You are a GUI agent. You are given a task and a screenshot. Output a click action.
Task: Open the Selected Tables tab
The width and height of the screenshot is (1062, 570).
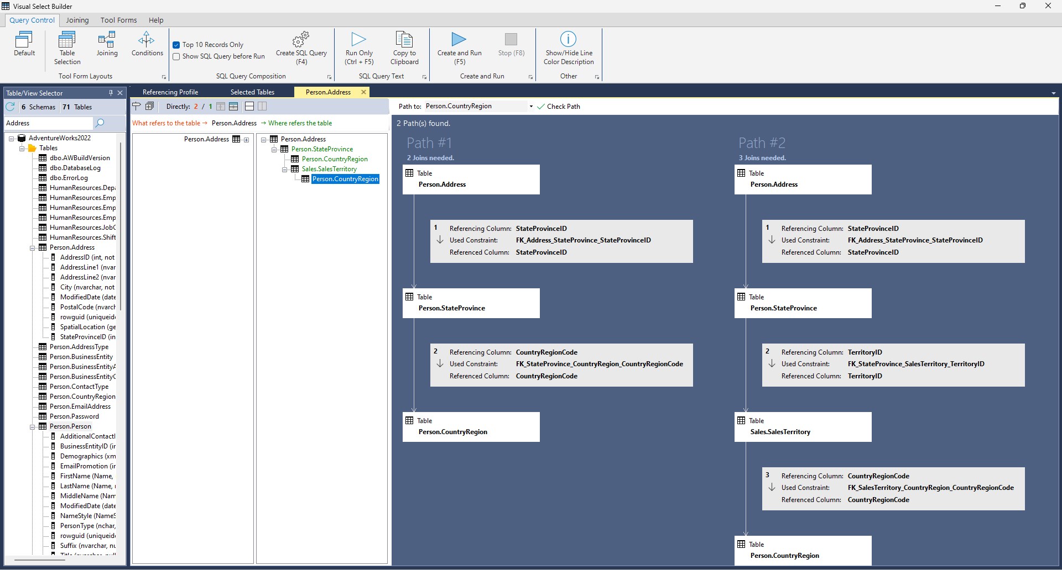[x=252, y=92]
